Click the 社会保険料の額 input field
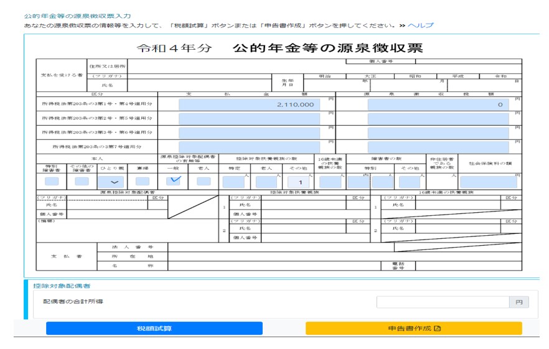This screenshot has height=349, width=549. [489, 182]
